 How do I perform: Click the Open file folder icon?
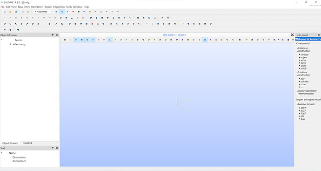(10, 12)
